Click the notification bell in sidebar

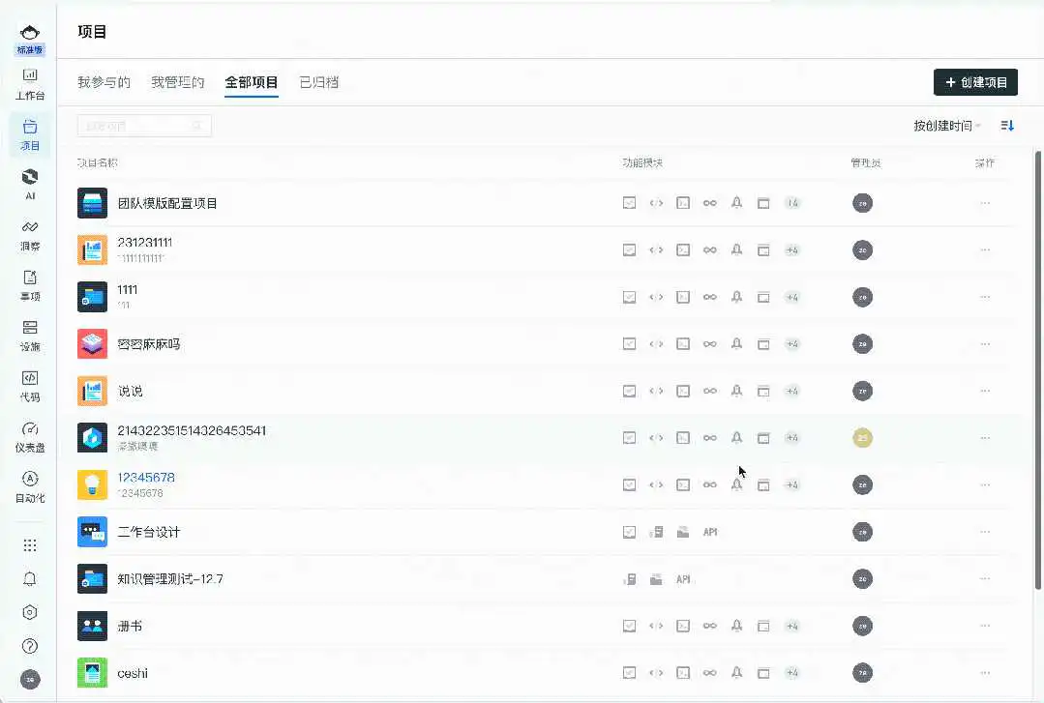click(30, 578)
